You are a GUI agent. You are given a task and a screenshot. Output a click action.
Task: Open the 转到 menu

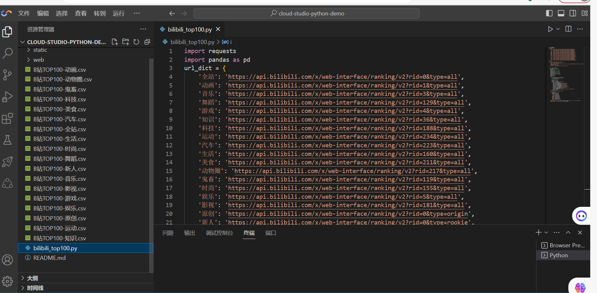100,13
